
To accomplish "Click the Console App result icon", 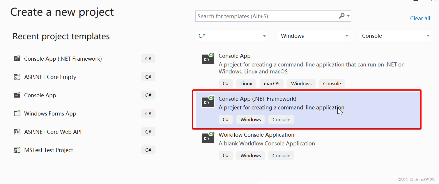I will (208, 59).
